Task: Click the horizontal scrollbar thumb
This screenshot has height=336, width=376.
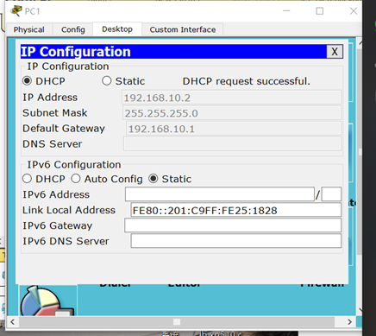Action: pyautogui.click(x=177, y=321)
